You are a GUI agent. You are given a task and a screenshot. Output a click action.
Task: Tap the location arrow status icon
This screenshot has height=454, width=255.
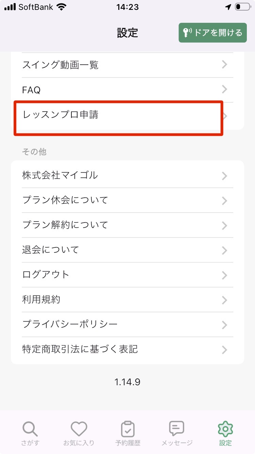pos(228,7)
